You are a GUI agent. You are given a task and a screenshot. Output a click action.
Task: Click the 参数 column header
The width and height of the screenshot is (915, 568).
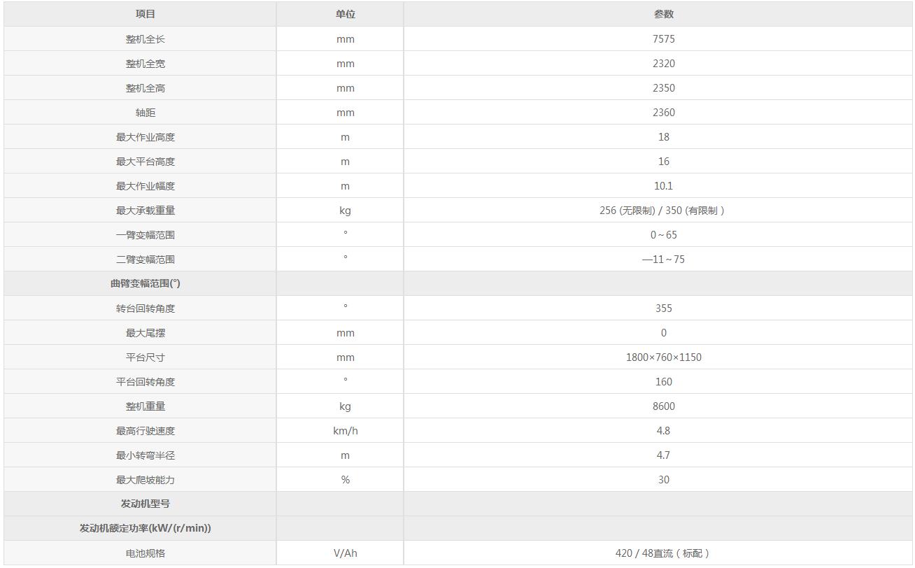pyautogui.click(x=663, y=14)
